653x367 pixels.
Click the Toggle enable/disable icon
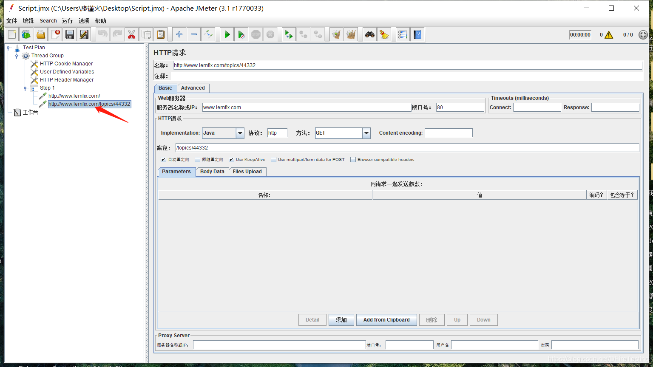[x=208, y=34]
